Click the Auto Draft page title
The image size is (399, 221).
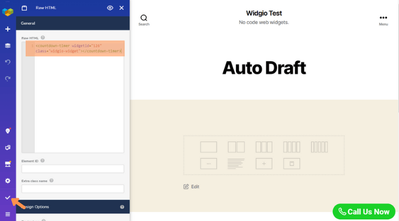tap(264, 68)
